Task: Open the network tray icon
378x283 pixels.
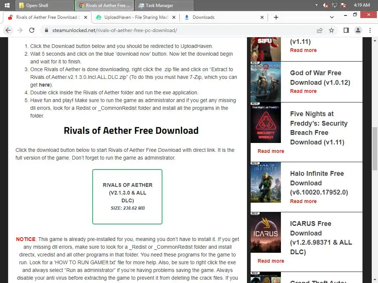Action: tap(334, 5)
